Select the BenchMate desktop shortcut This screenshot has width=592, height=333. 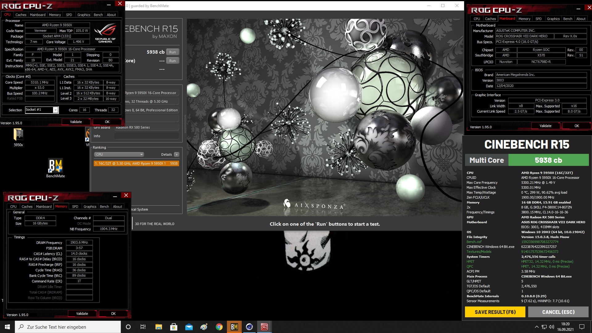[x=55, y=168]
